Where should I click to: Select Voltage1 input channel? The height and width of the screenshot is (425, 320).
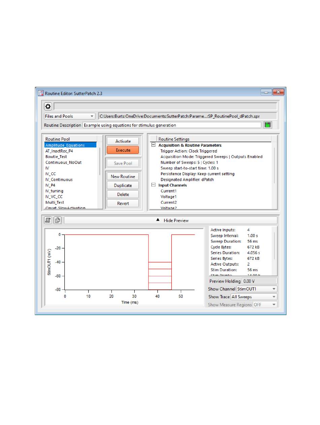tap(168, 197)
